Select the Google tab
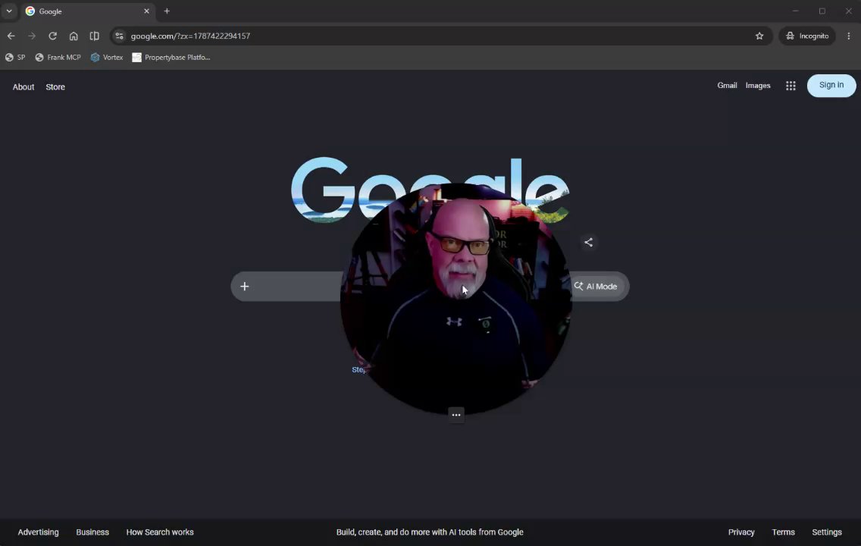 [x=88, y=11]
